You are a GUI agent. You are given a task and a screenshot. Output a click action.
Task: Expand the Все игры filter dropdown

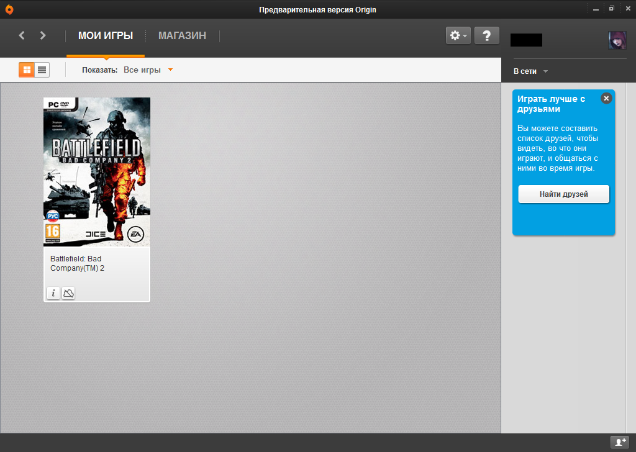pos(148,70)
